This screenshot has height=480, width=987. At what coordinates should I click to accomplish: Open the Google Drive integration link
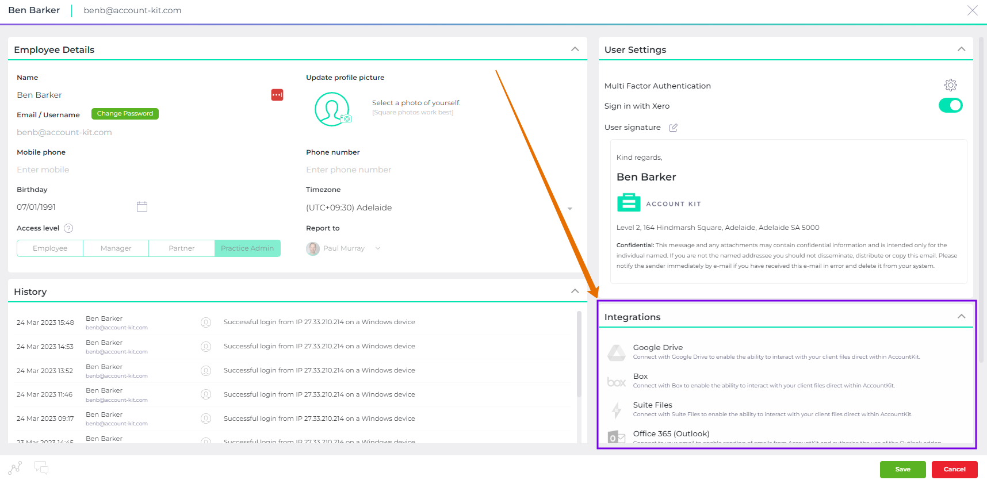pos(658,347)
